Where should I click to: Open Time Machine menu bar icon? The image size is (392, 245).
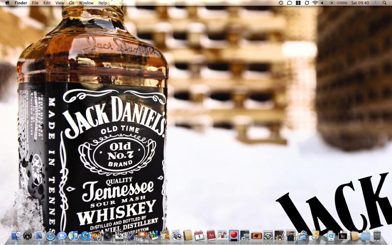[281, 3]
